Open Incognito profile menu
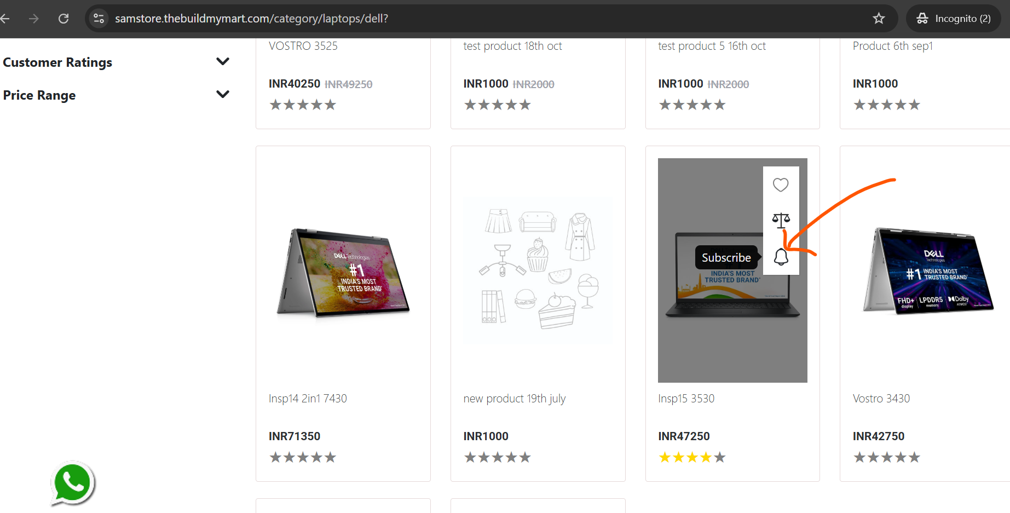The width and height of the screenshot is (1010, 513). (954, 19)
